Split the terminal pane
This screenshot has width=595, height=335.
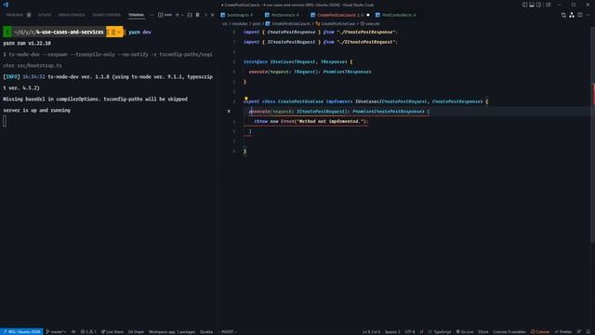tap(190, 15)
